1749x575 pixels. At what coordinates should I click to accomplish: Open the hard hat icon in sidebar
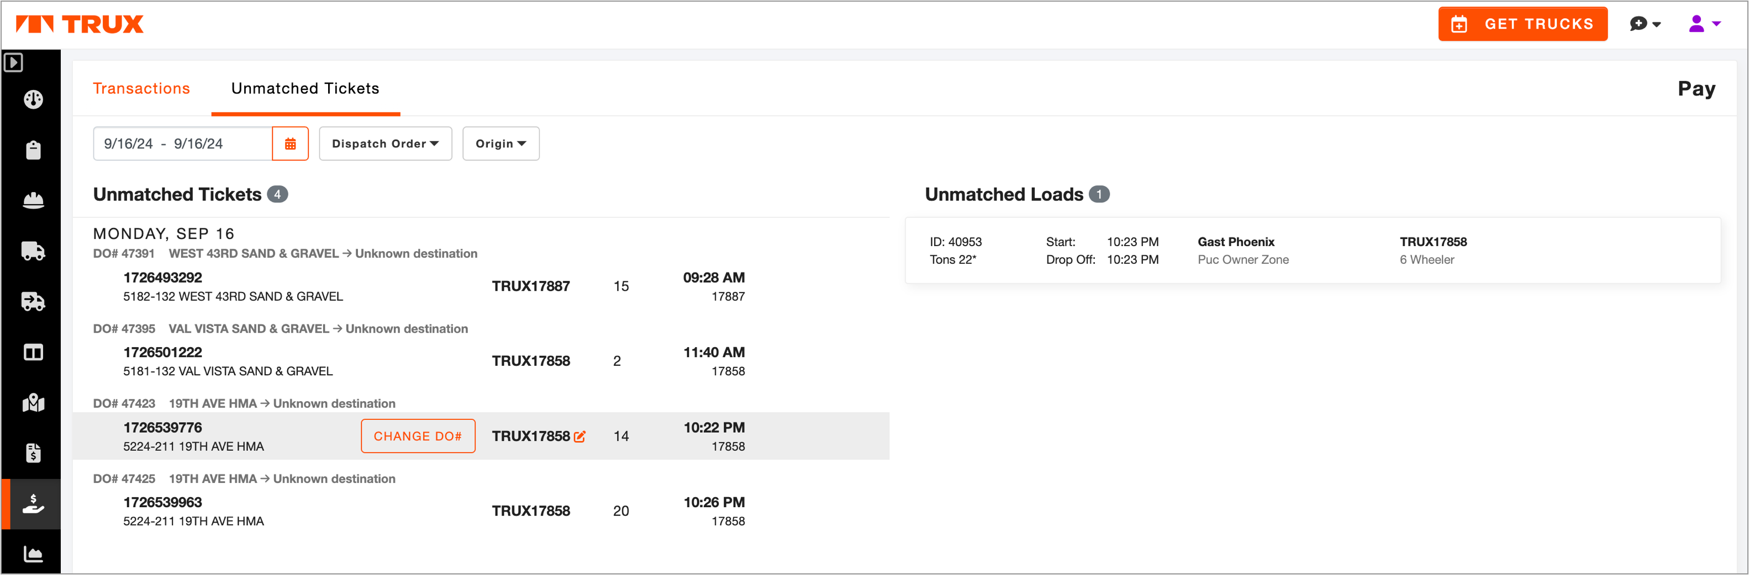pyautogui.click(x=33, y=201)
